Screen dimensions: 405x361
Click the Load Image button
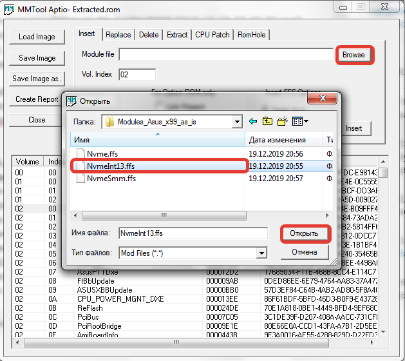tap(37, 37)
